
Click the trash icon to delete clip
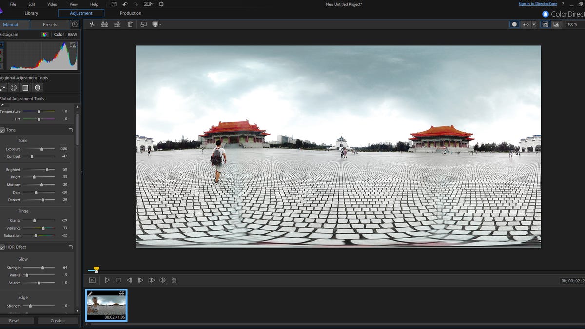tap(130, 24)
